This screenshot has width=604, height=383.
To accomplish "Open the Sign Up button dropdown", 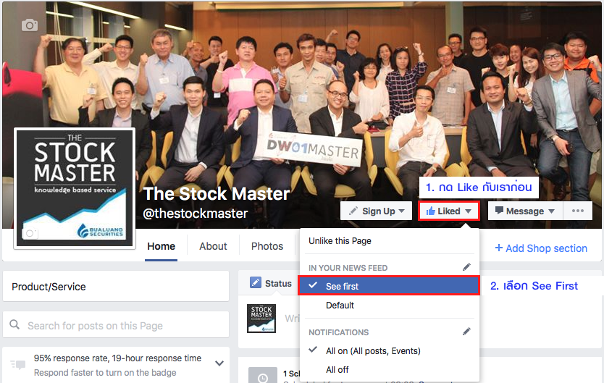I will [x=376, y=211].
